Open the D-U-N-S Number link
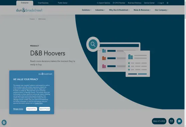Screen dimensions: 186x127 (x=119, y=3)
